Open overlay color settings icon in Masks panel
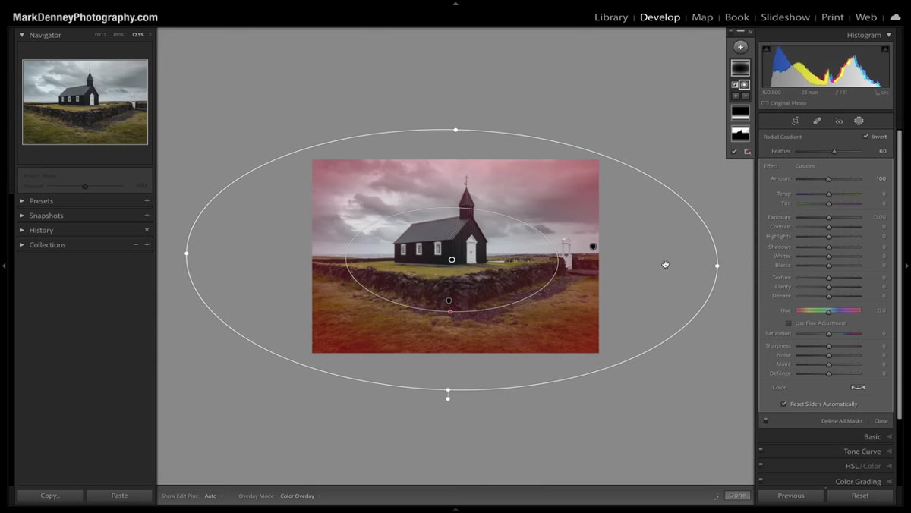 click(x=747, y=152)
